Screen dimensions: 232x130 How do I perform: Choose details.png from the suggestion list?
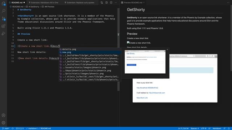(90, 49)
